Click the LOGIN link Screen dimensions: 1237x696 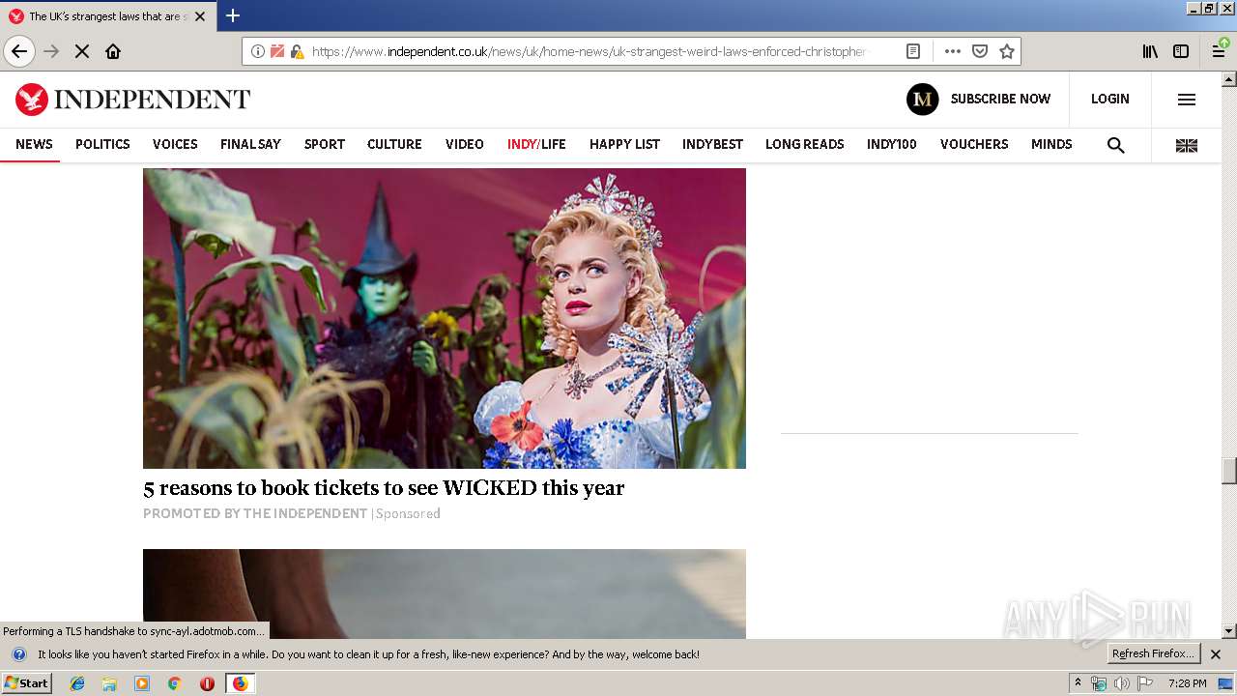point(1110,99)
